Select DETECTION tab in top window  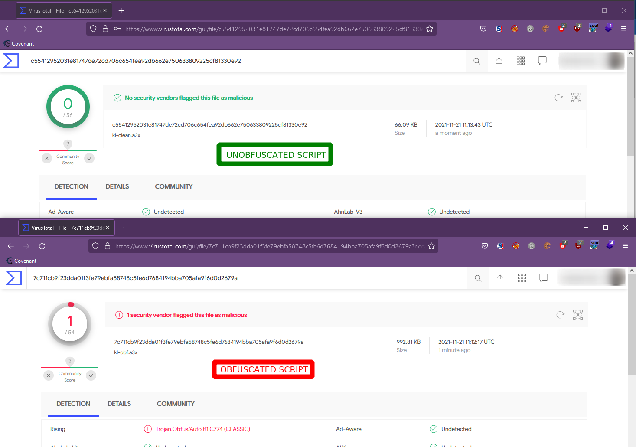pyautogui.click(x=71, y=186)
